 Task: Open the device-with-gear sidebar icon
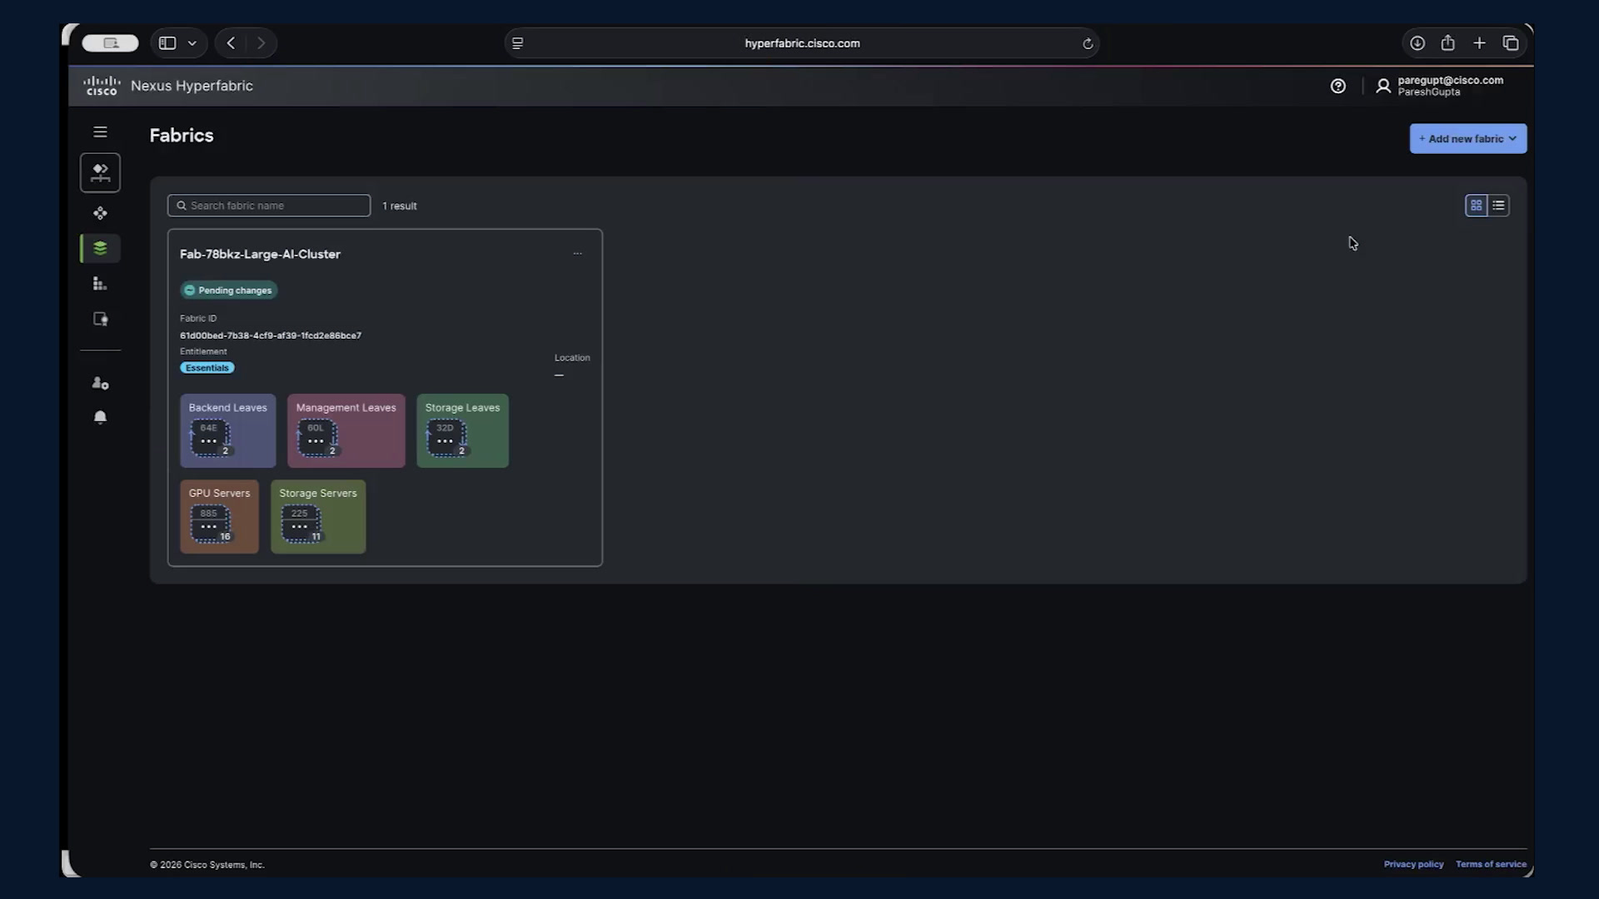tap(100, 319)
